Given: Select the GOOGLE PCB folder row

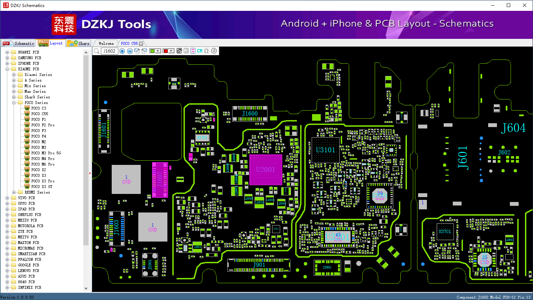Looking at the screenshot, I should point(25,265).
